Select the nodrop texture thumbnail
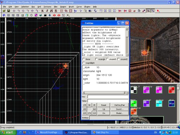The image size is (180, 135). pos(159,104)
